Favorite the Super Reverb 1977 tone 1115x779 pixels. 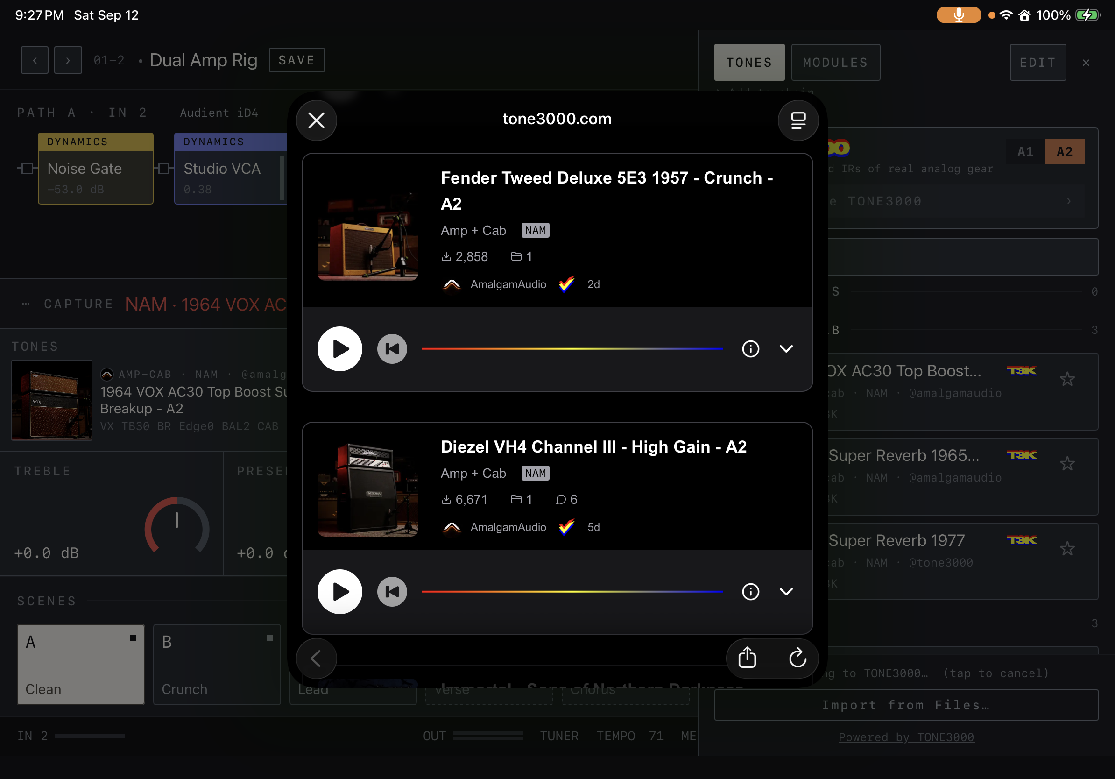click(1067, 549)
